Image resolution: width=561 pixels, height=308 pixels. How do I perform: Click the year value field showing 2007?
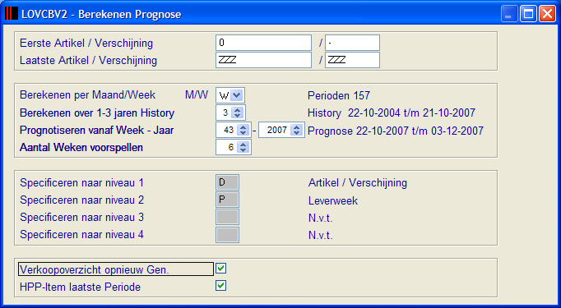pyautogui.click(x=275, y=130)
